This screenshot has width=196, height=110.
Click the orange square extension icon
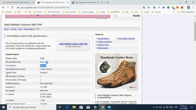pyautogui.click(x=182, y=7)
